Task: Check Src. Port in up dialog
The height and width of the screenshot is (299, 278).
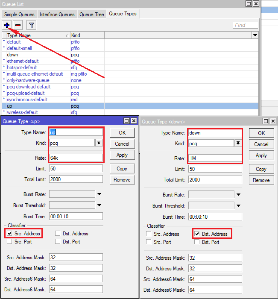Action: (x=9, y=242)
